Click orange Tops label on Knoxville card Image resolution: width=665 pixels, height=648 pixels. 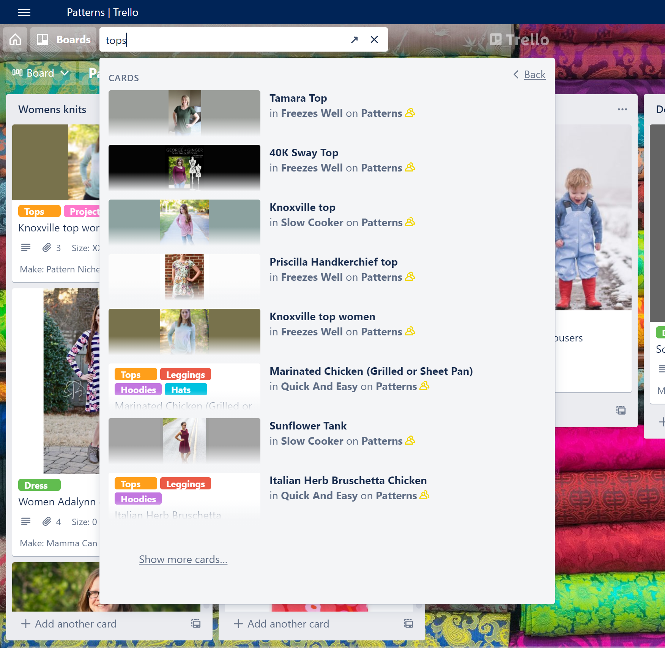click(x=39, y=211)
